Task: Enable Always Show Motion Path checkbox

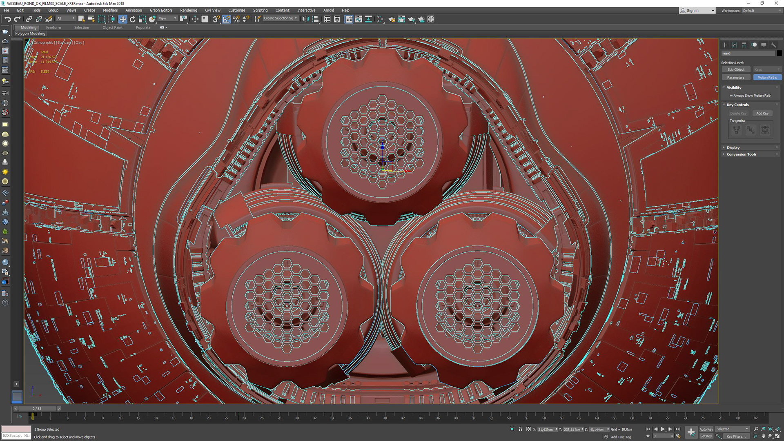Action: (x=731, y=96)
